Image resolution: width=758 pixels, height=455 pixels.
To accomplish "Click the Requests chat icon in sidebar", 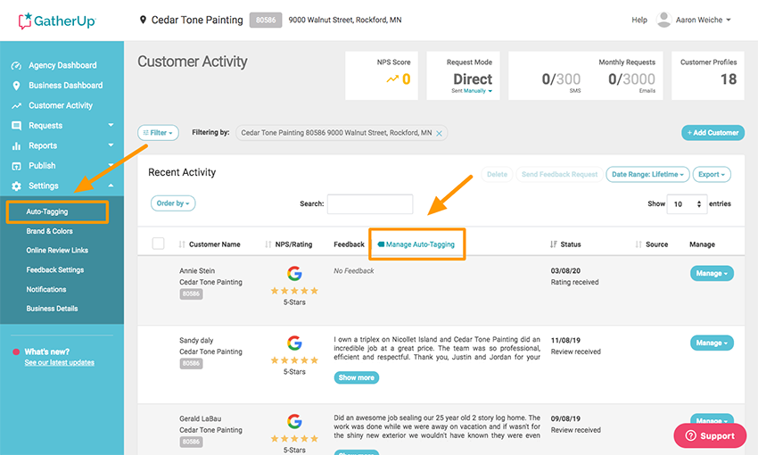I will click(16, 126).
